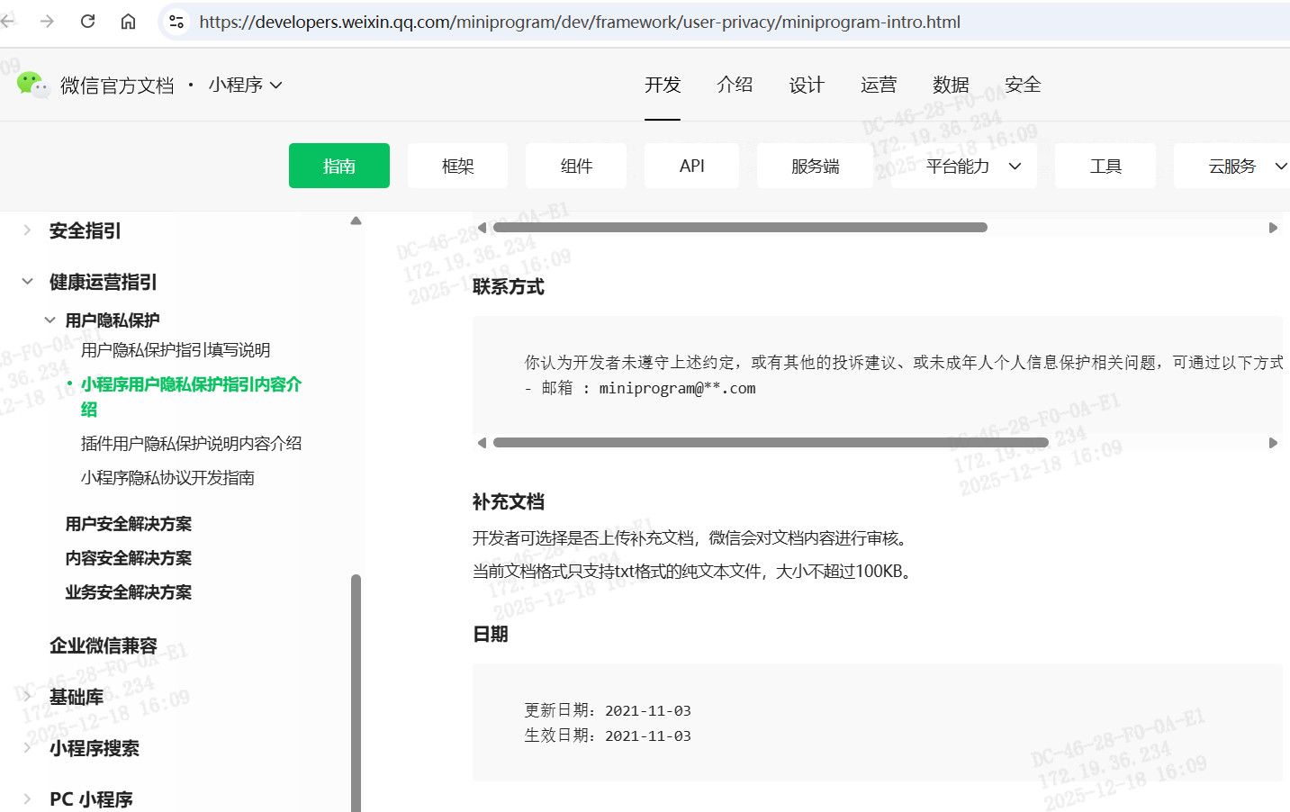Switch to the 介绍 top tab
Screen dimensions: 1290x812
(735, 85)
